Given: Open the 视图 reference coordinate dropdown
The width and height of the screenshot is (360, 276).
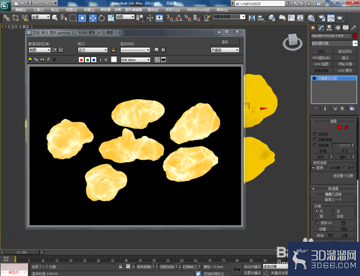Looking at the screenshot, I should [125, 17].
